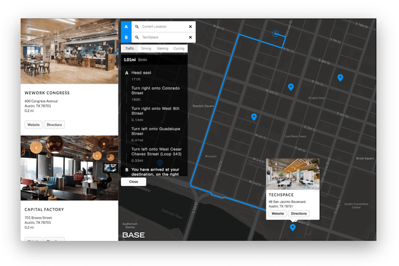The image size is (399, 266).
Task: Click the '98 San Jacinto Boulevard' address
Action: coord(287,202)
